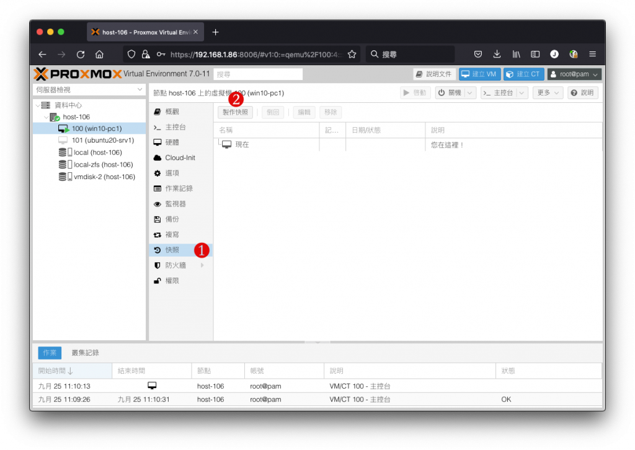Open the 概觀 summary section

pyautogui.click(x=180, y=112)
